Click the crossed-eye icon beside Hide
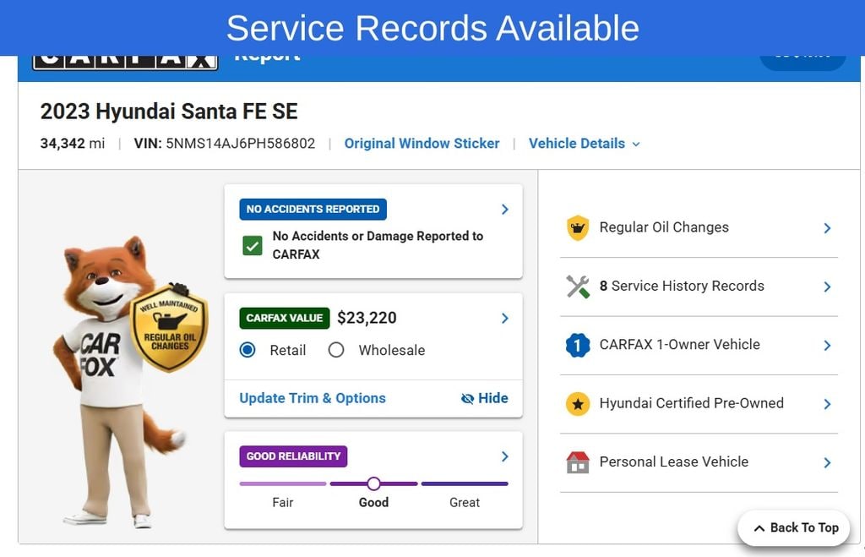The width and height of the screenshot is (865, 557). (x=467, y=399)
